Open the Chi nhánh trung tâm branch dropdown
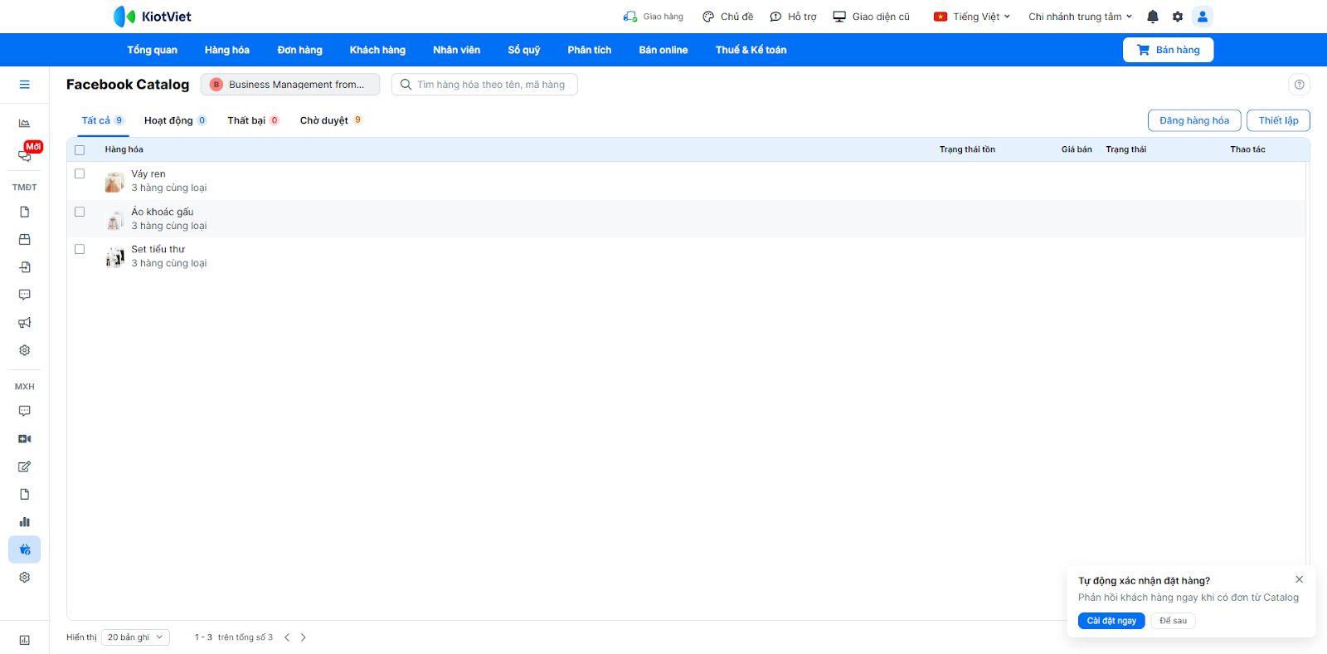Image resolution: width=1327 pixels, height=654 pixels. (1081, 17)
